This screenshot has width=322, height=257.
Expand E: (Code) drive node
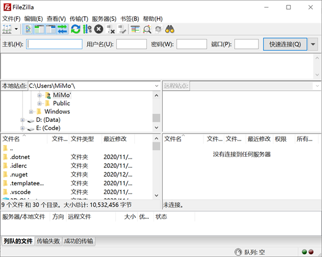point(23,128)
